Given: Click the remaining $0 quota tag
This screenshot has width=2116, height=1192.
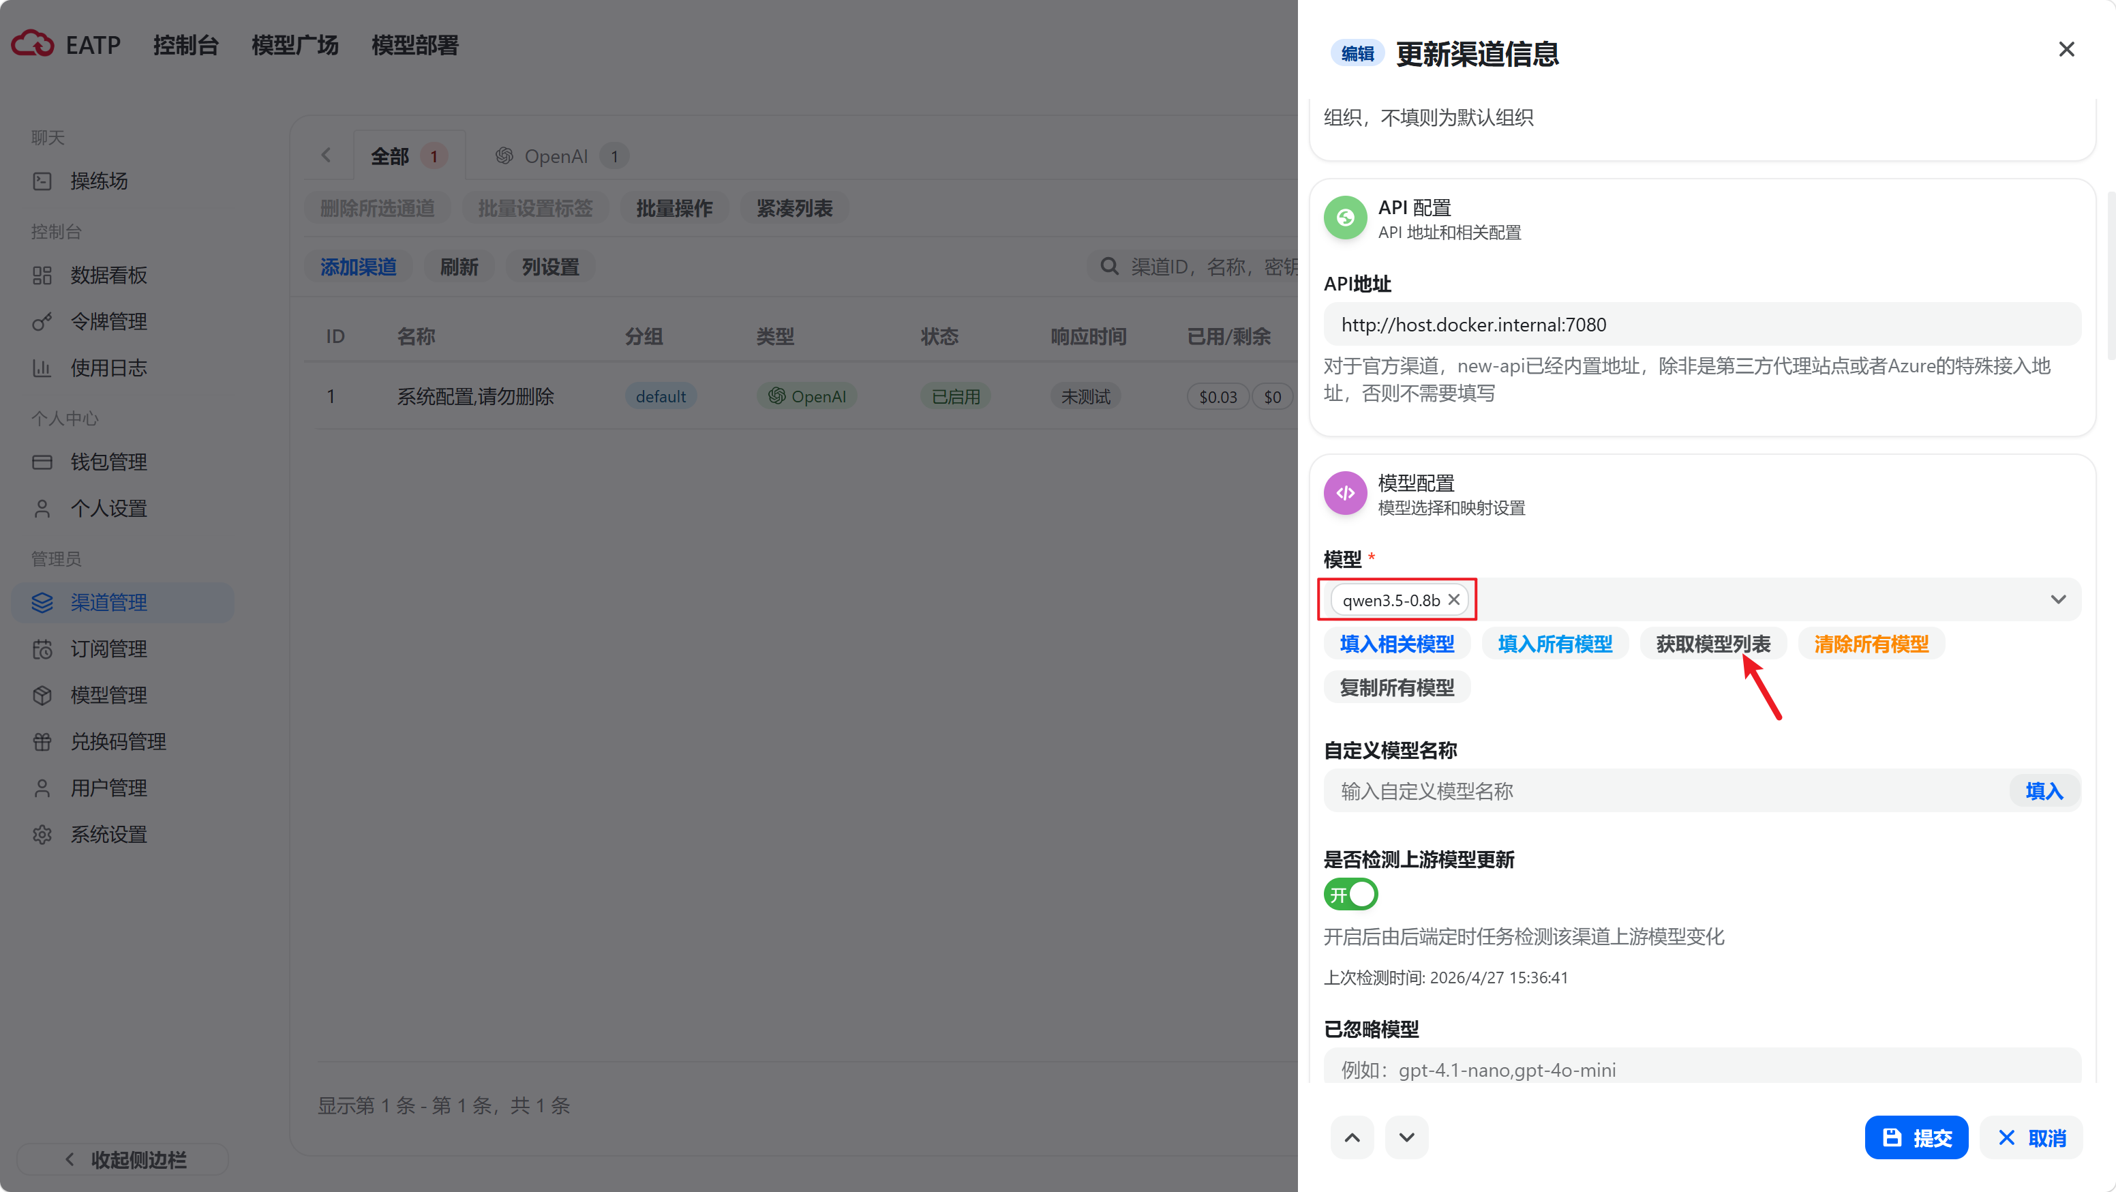Looking at the screenshot, I should pyautogui.click(x=1272, y=397).
